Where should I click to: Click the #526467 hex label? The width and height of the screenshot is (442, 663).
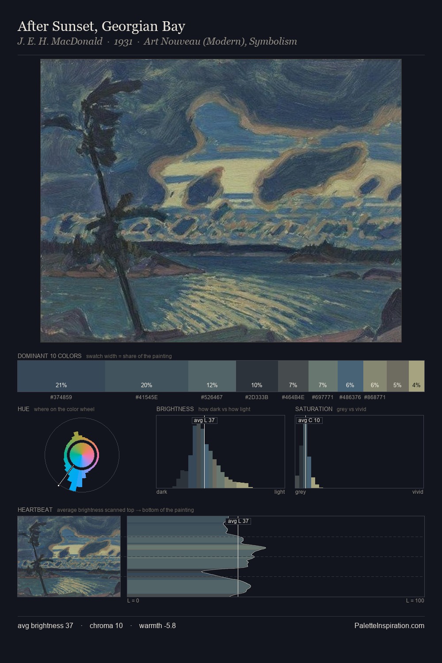(212, 397)
